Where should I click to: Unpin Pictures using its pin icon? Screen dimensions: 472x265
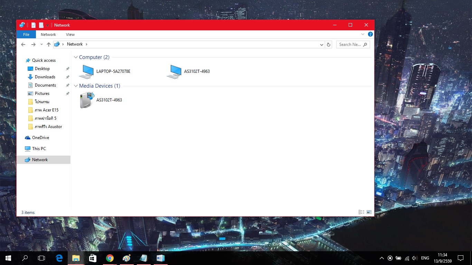pos(68,94)
